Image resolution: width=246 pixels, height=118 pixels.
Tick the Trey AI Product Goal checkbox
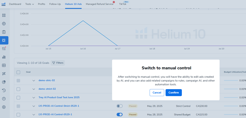tap(18, 97)
